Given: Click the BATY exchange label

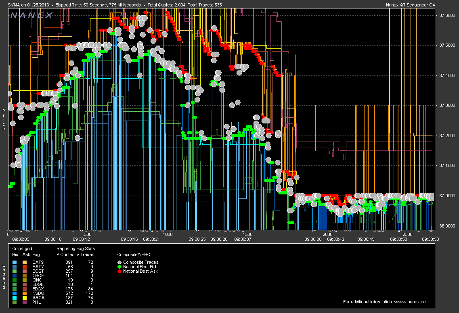Looking at the screenshot, I should (38, 267).
